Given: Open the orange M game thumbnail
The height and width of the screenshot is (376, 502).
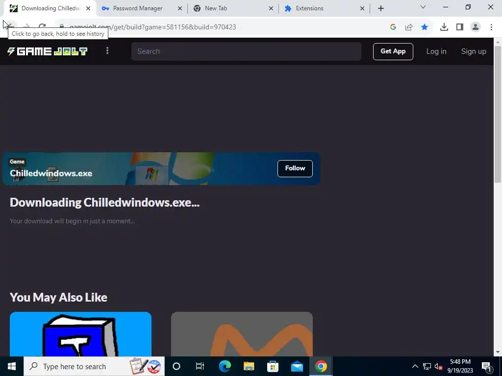Looking at the screenshot, I should tap(242, 334).
